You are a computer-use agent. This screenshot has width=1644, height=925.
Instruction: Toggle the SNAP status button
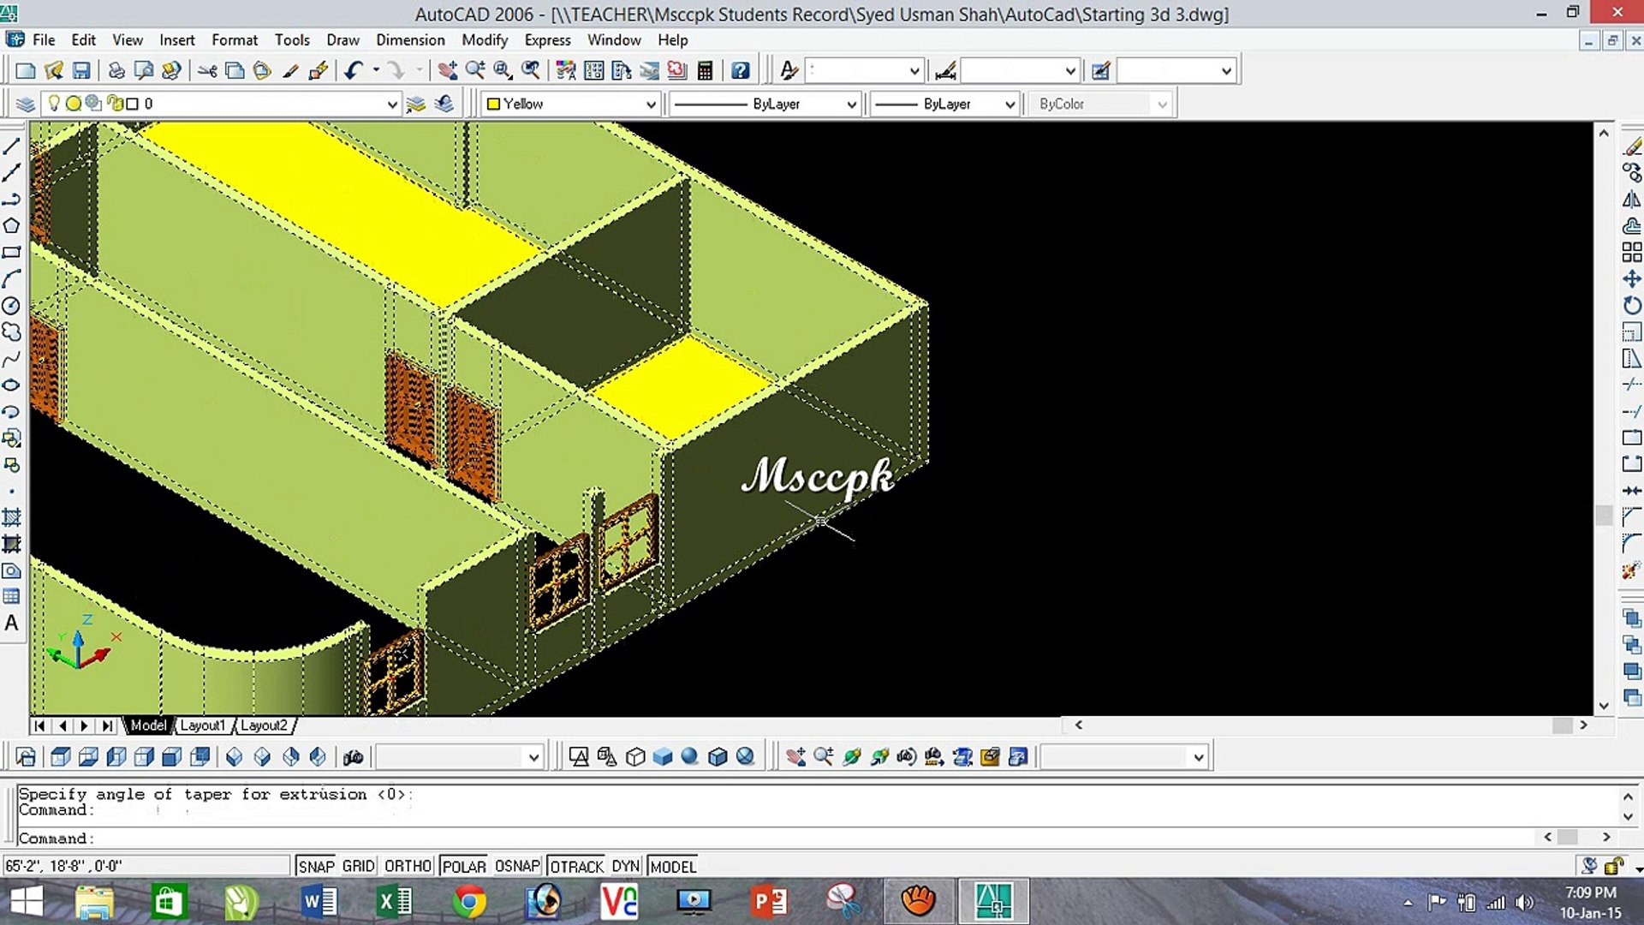point(316,866)
